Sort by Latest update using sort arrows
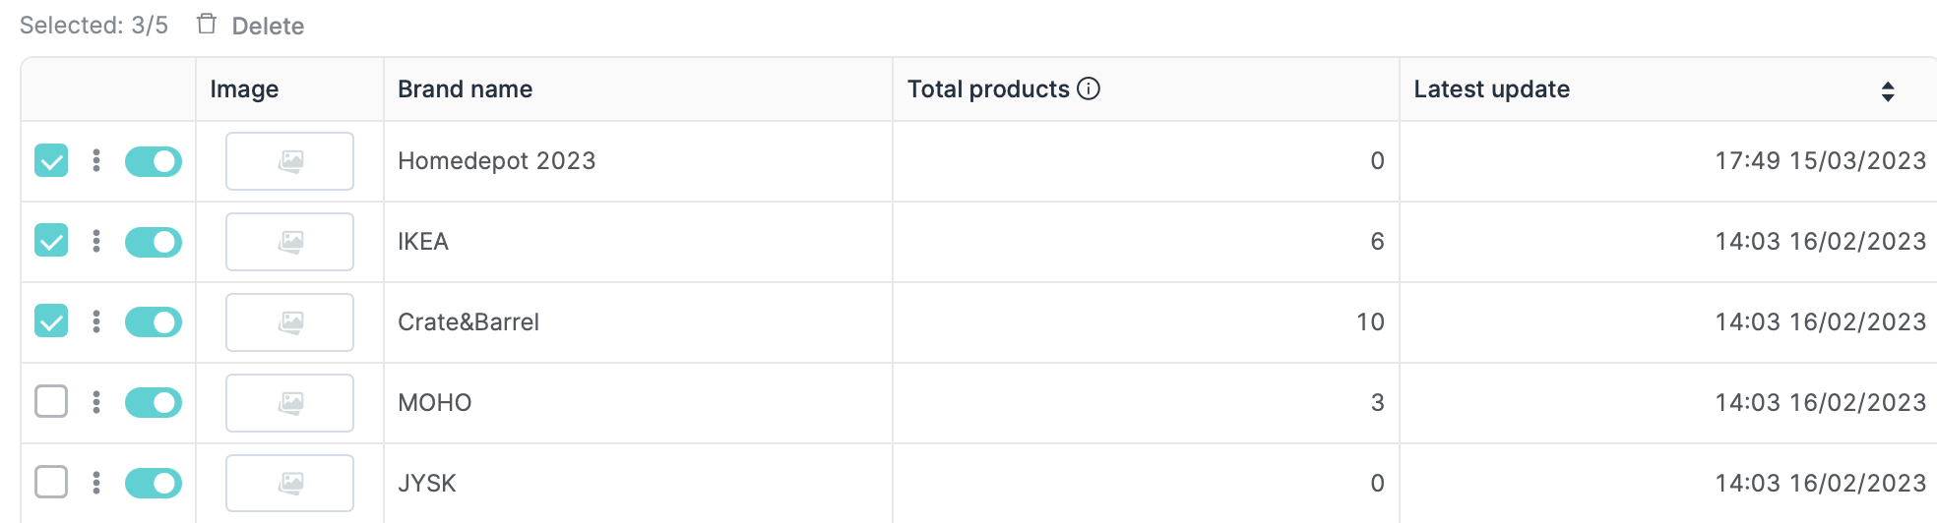 pyautogui.click(x=1888, y=91)
